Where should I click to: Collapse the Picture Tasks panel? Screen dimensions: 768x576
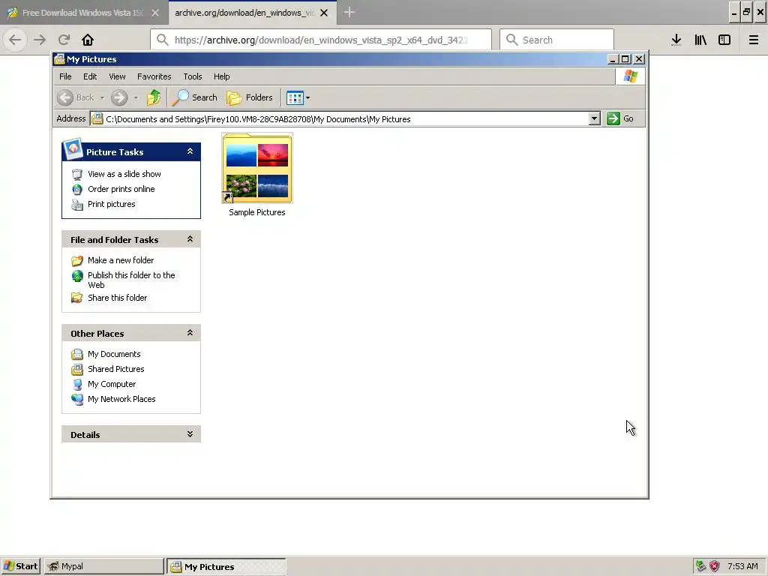(190, 151)
